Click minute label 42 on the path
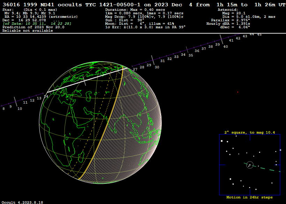This screenshot has height=204, width=286. pos(238,38)
